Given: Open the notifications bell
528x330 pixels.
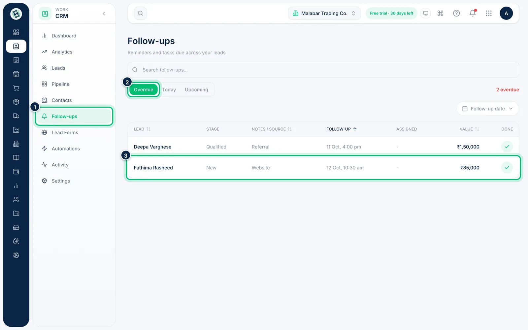Looking at the screenshot, I should 473,13.
